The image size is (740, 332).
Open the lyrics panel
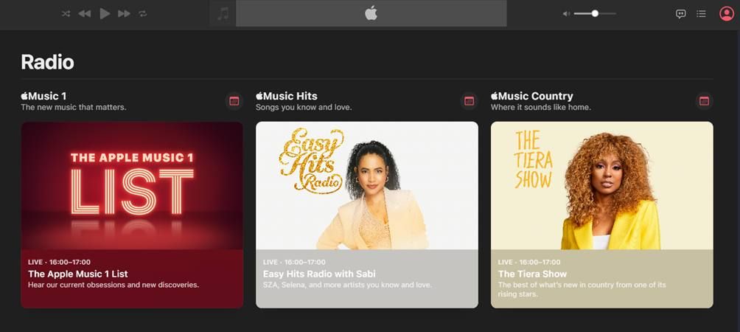pyautogui.click(x=680, y=14)
